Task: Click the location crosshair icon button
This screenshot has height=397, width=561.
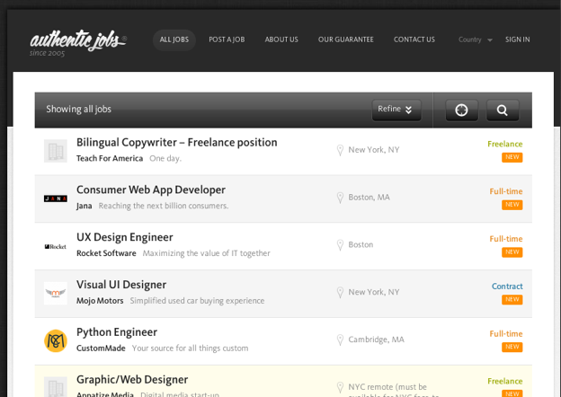Action: click(x=461, y=110)
